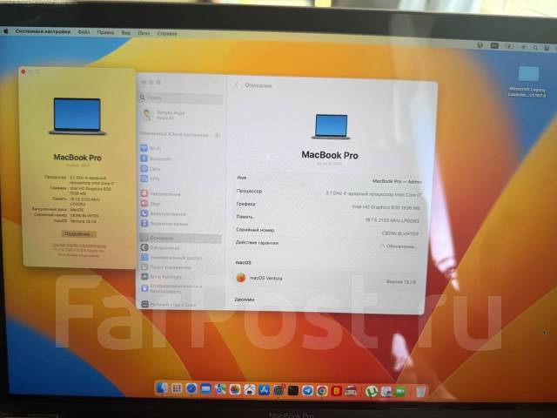Open the Trash in the Dock
The height and width of the screenshot is (418, 557).
(x=420, y=392)
